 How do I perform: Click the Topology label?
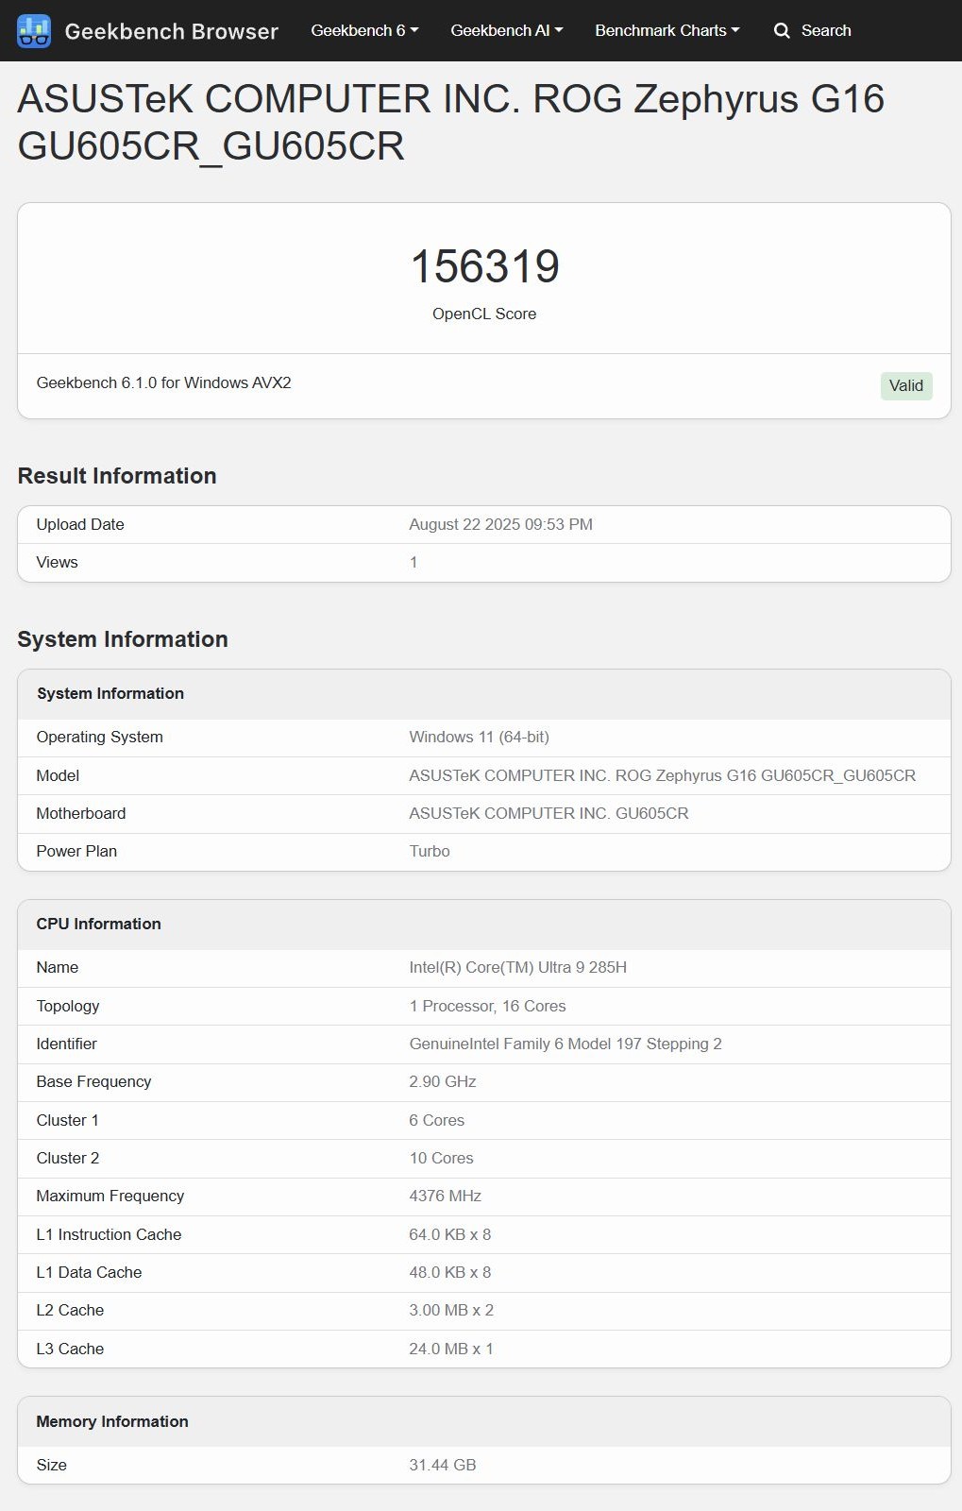click(67, 1006)
